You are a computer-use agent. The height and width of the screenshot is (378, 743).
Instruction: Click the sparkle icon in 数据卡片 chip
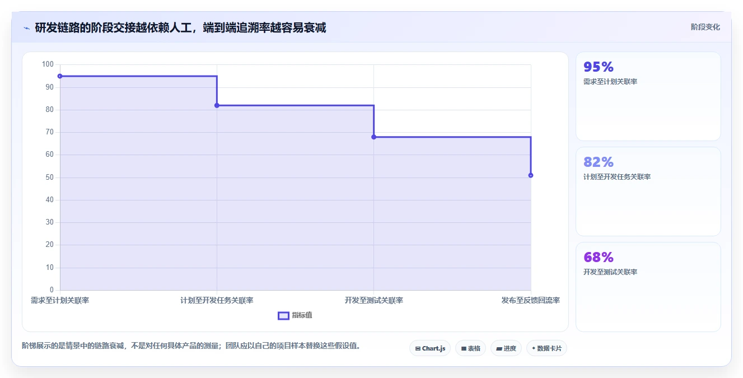534,348
